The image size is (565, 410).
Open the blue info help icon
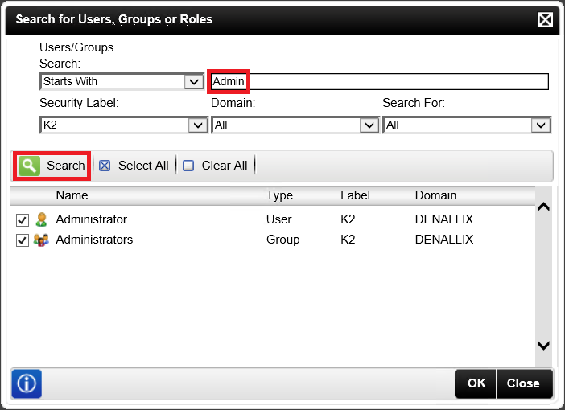(x=27, y=383)
